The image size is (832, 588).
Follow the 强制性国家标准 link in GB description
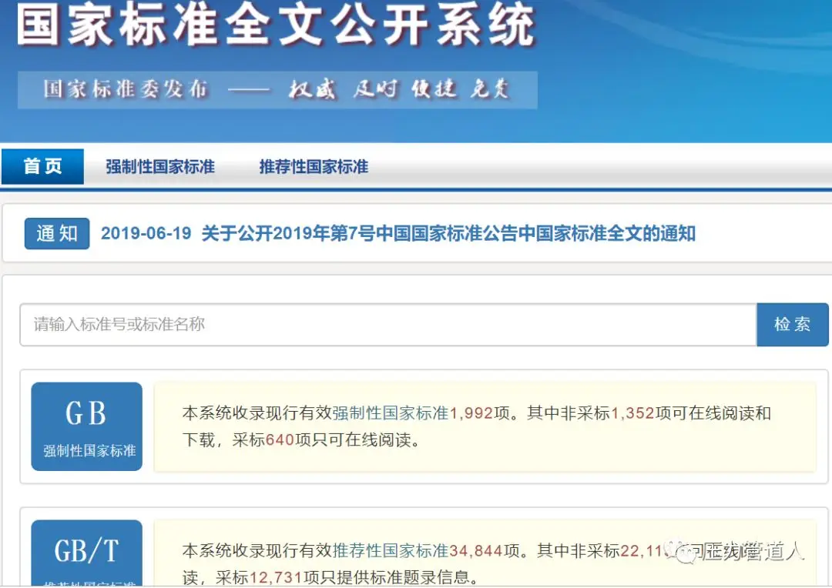click(391, 413)
